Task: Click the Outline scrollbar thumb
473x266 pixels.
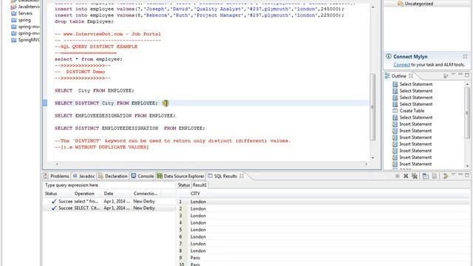Action: click(x=467, y=112)
